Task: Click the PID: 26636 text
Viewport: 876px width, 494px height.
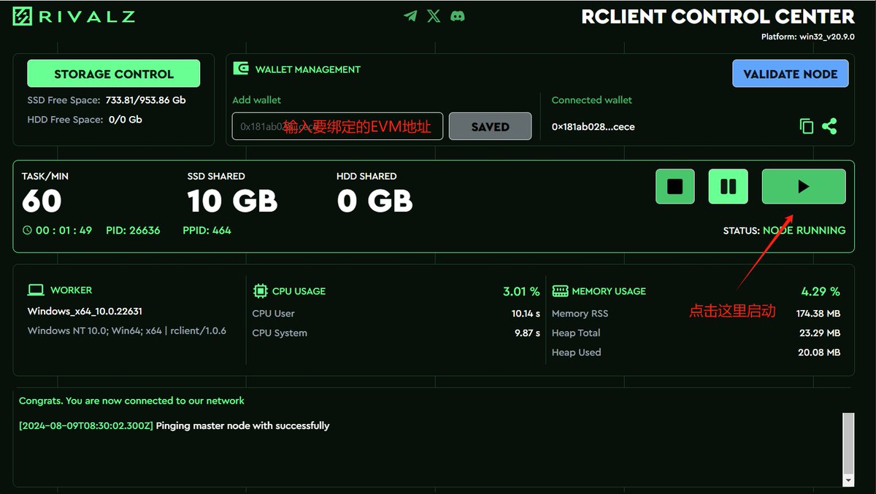Action: click(133, 230)
